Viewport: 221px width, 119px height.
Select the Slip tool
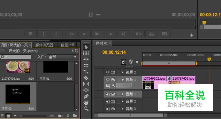[86, 84]
